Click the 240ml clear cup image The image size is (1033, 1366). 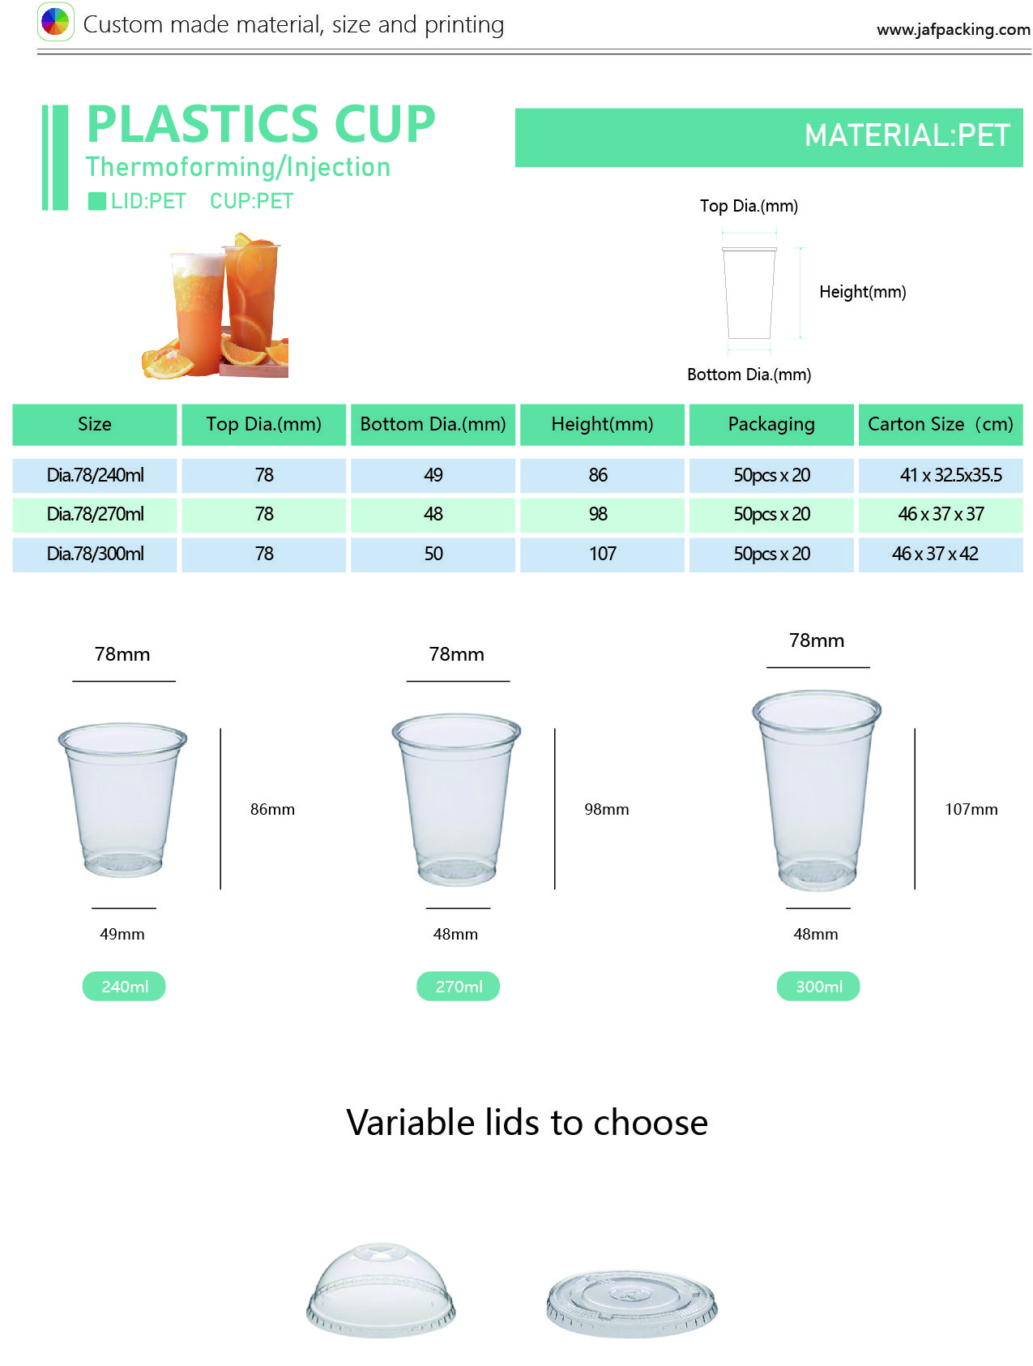[122, 799]
